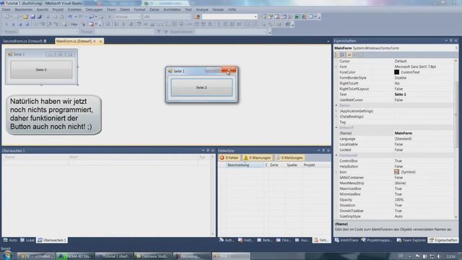Open the IntelliTrace tab

click(346, 240)
